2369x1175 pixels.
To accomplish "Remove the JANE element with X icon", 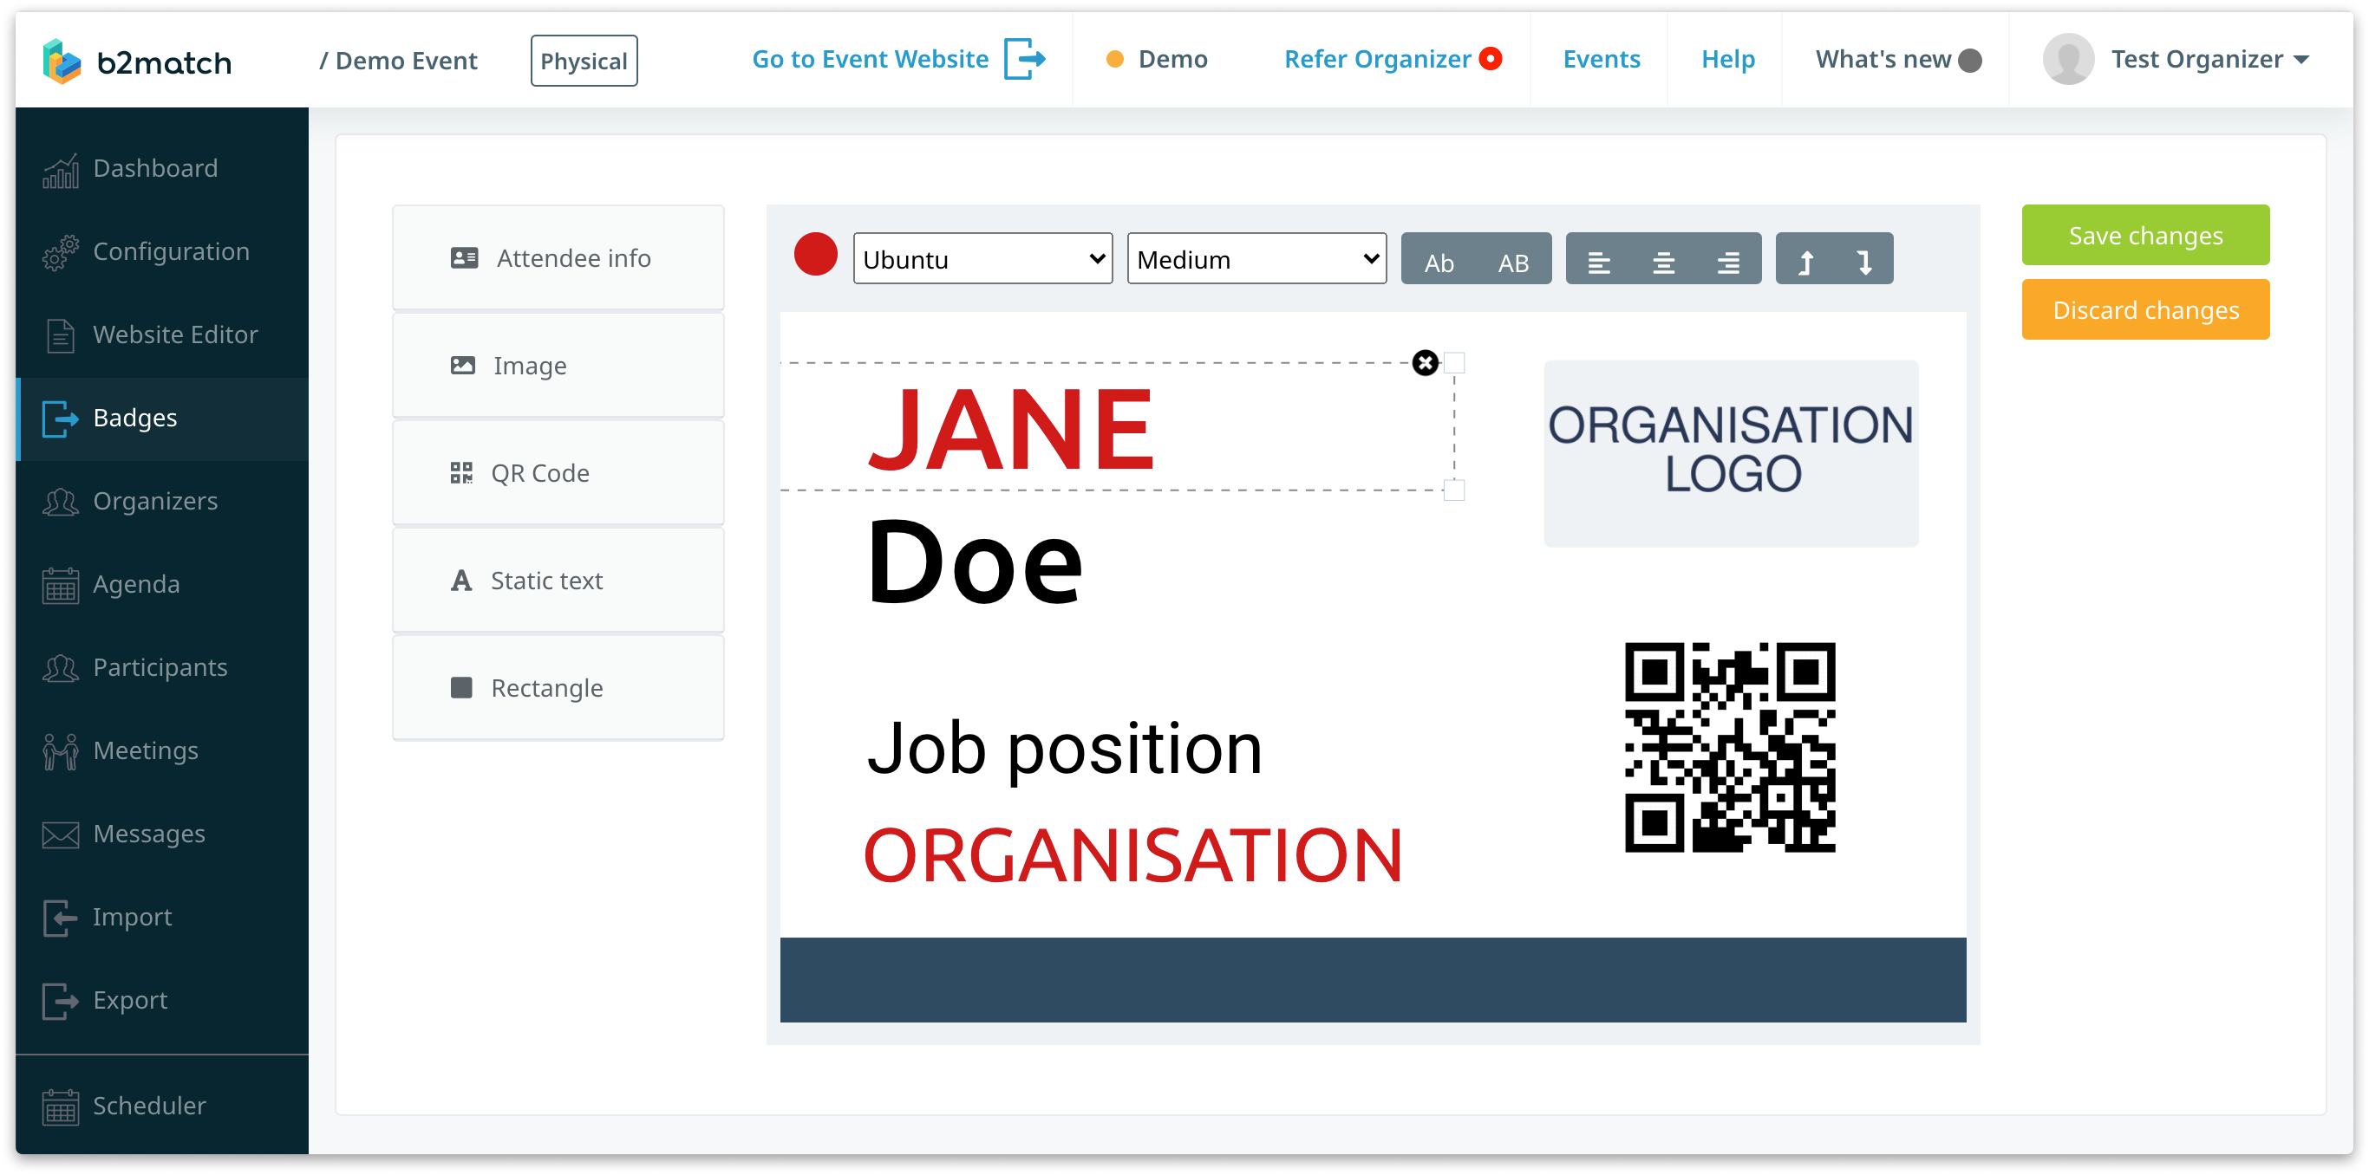I will (1426, 364).
